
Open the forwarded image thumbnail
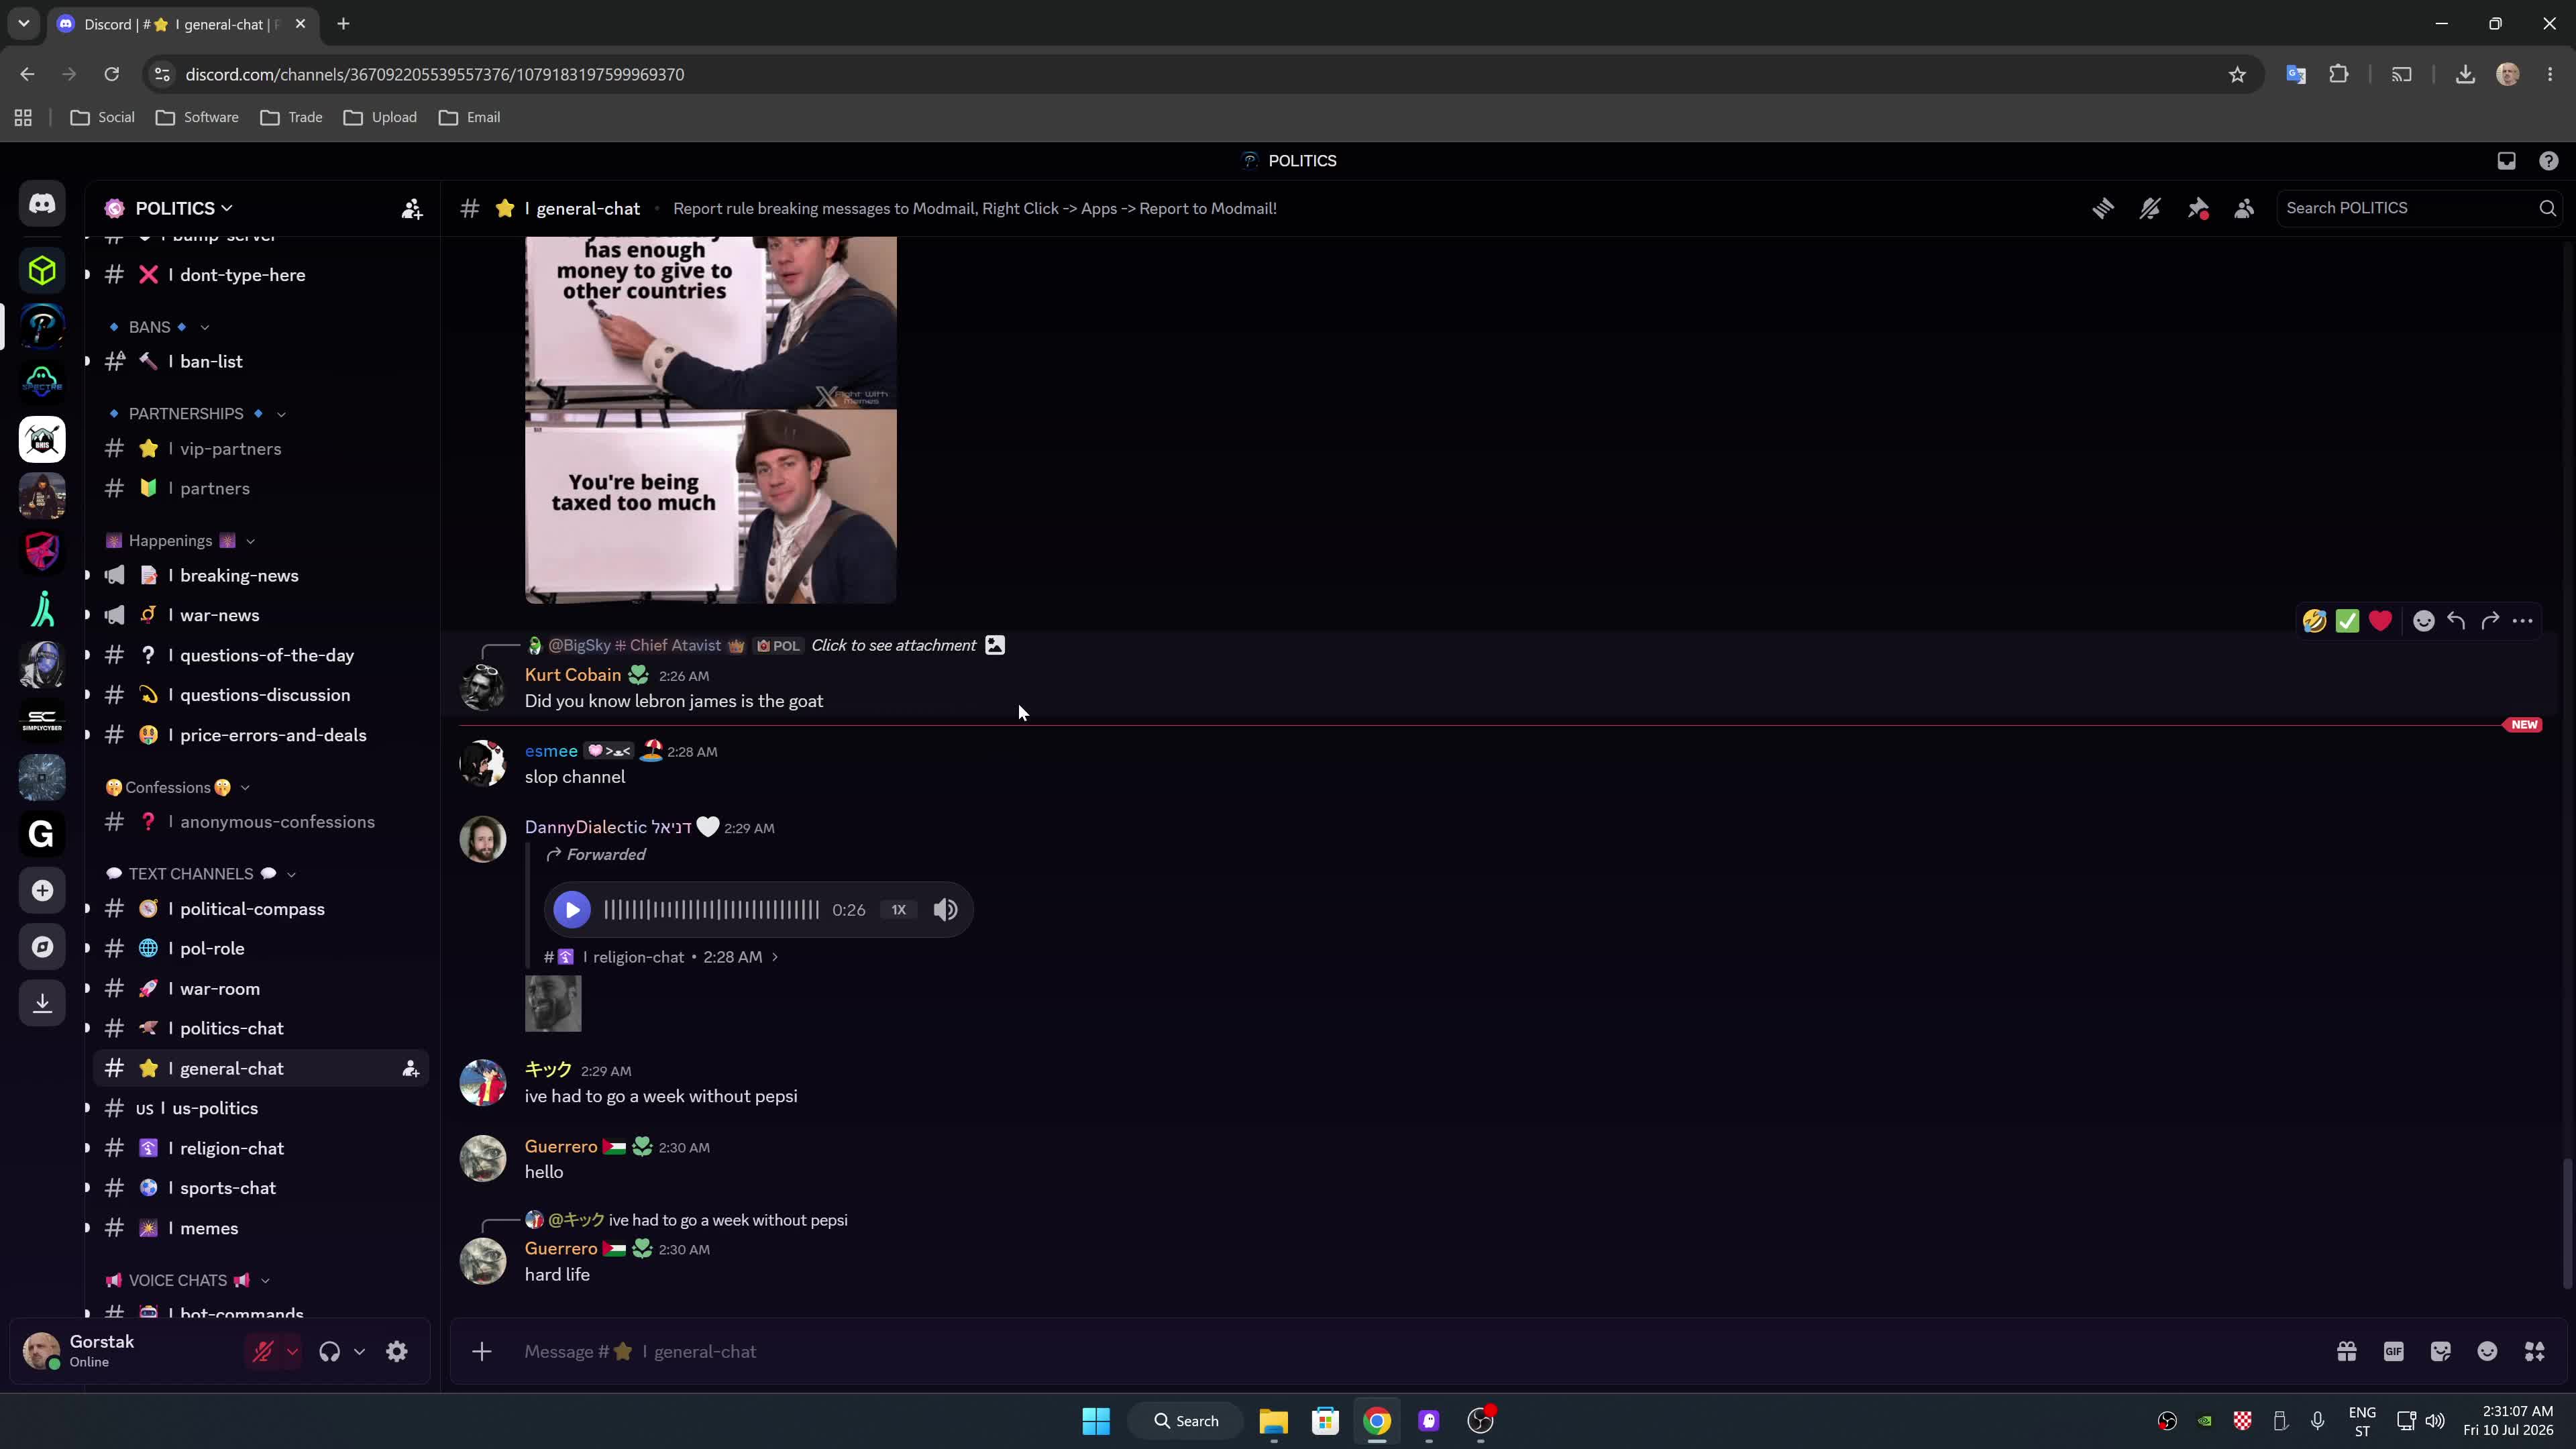[553, 1003]
